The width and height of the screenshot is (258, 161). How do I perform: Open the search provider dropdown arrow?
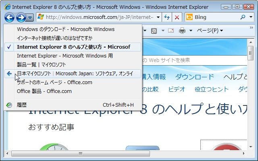click(251, 17)
